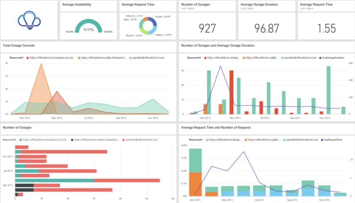The height and width of the screenshot is (203, 355).
Task: Click Average Request Time and Number of Requests title
Action: click(x=216, y=127)
